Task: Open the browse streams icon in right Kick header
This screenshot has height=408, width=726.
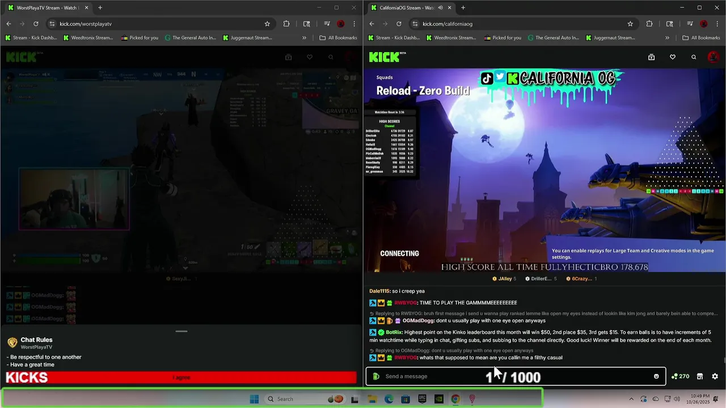Action: click(x=651, y=57)
